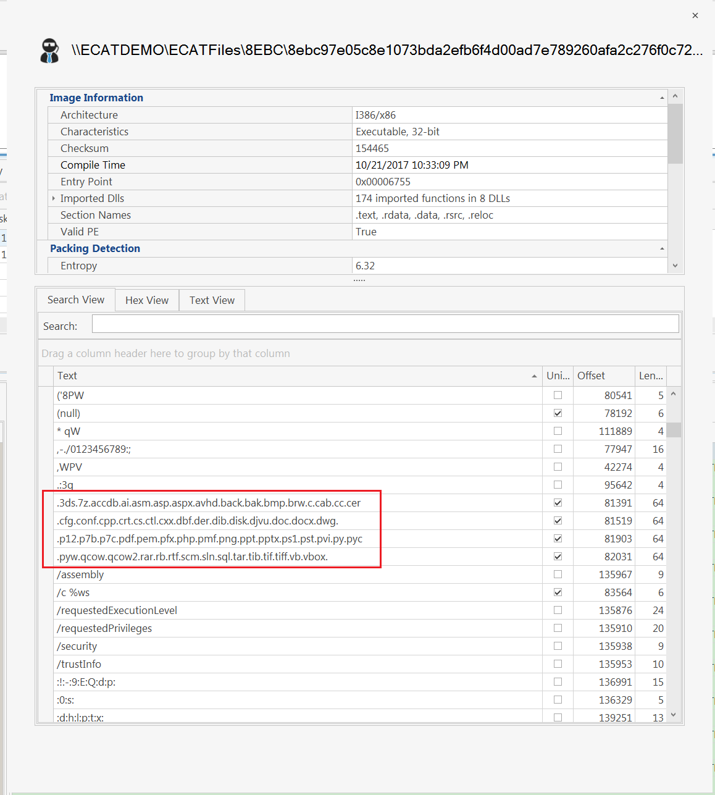Select the Entropy value 6.32
This screenshot has width=715, height=795.
(365, 266)
